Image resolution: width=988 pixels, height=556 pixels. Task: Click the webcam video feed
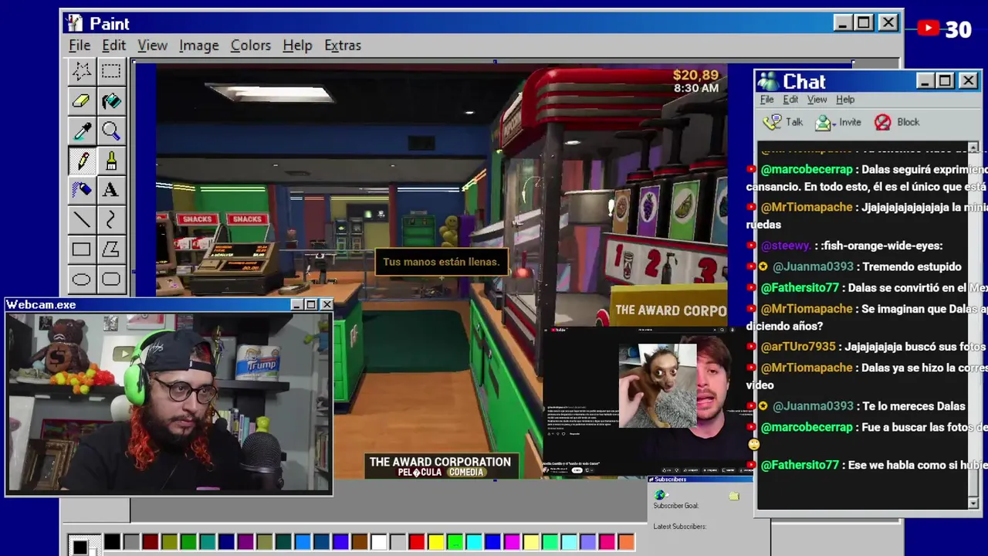pyautogui.click(x=169, y=402)
